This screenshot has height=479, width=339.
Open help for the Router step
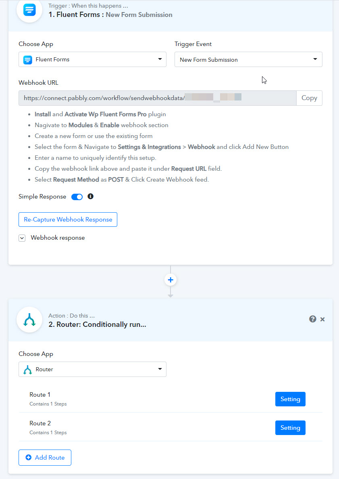(312, 319)
